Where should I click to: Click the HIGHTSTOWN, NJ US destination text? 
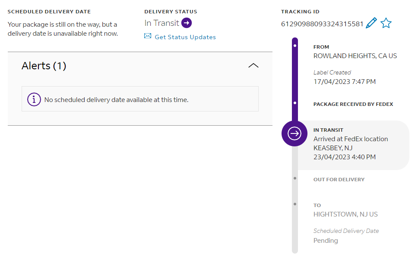click(x=345, y=214)
